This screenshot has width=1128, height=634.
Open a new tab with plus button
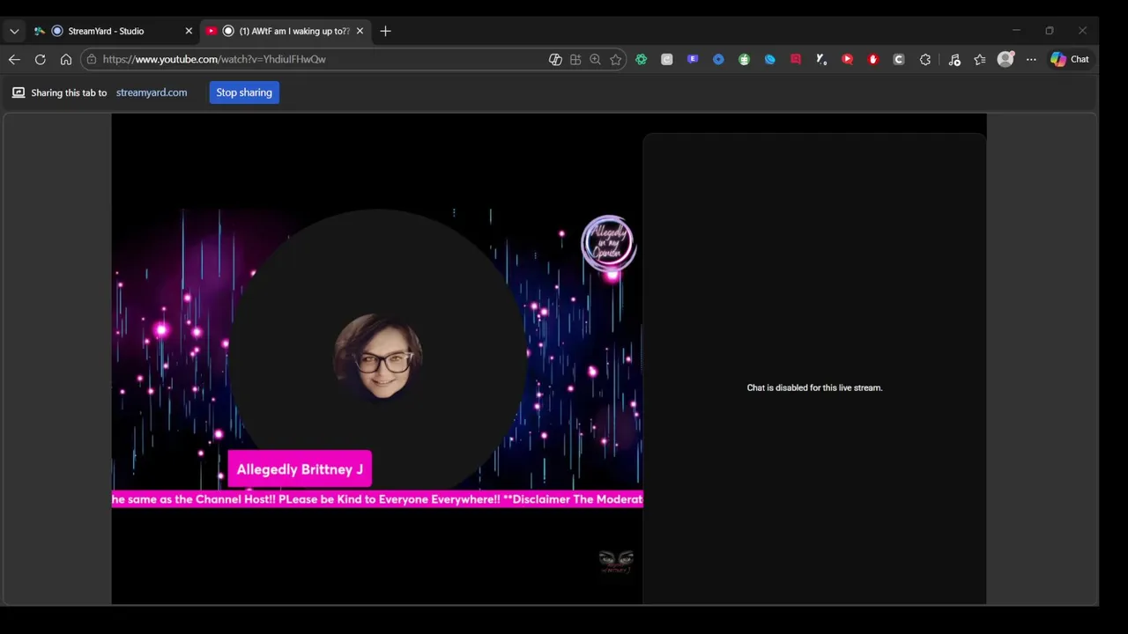[385, 31]
